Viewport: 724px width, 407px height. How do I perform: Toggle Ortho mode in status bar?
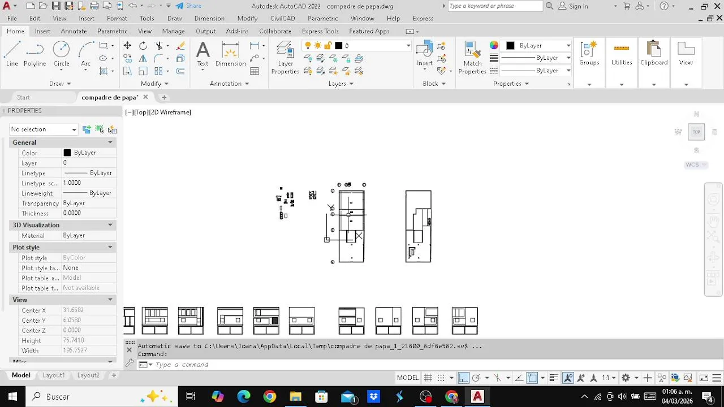463,378
